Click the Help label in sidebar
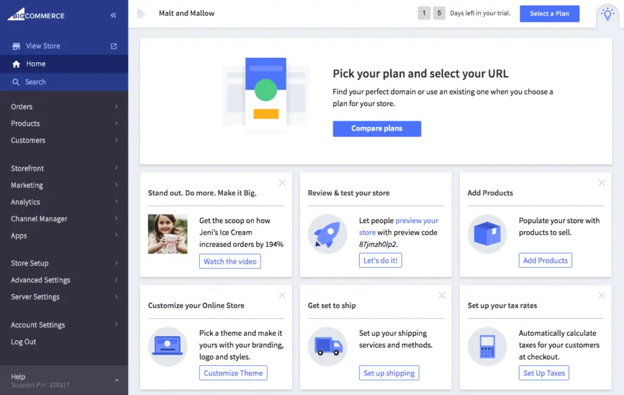624x395 pixels. pos(18,376)
